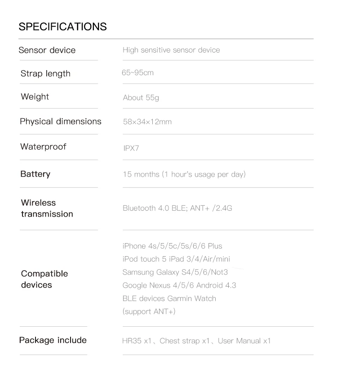Screen dimensions: 337x382
Task: Click the Samsung Galaxy S4/5/6/Not3 line
Action: (175, 272)
